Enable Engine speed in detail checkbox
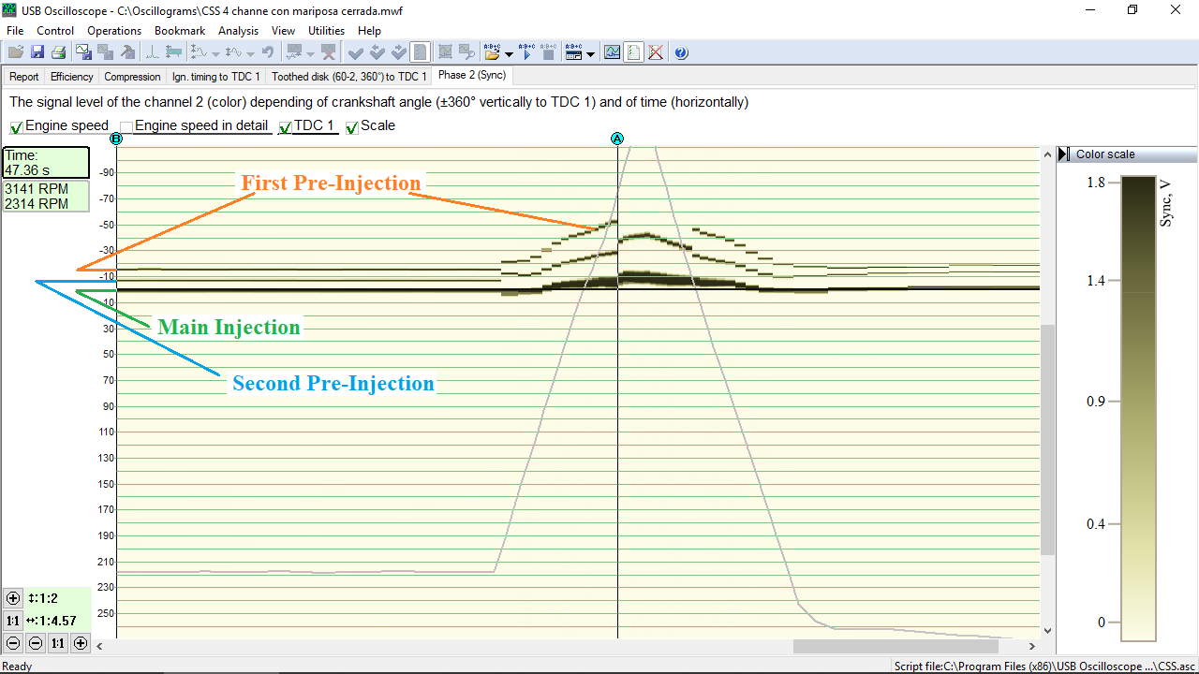The height and width of the screenshot is (674, 1199). point(126,127)
